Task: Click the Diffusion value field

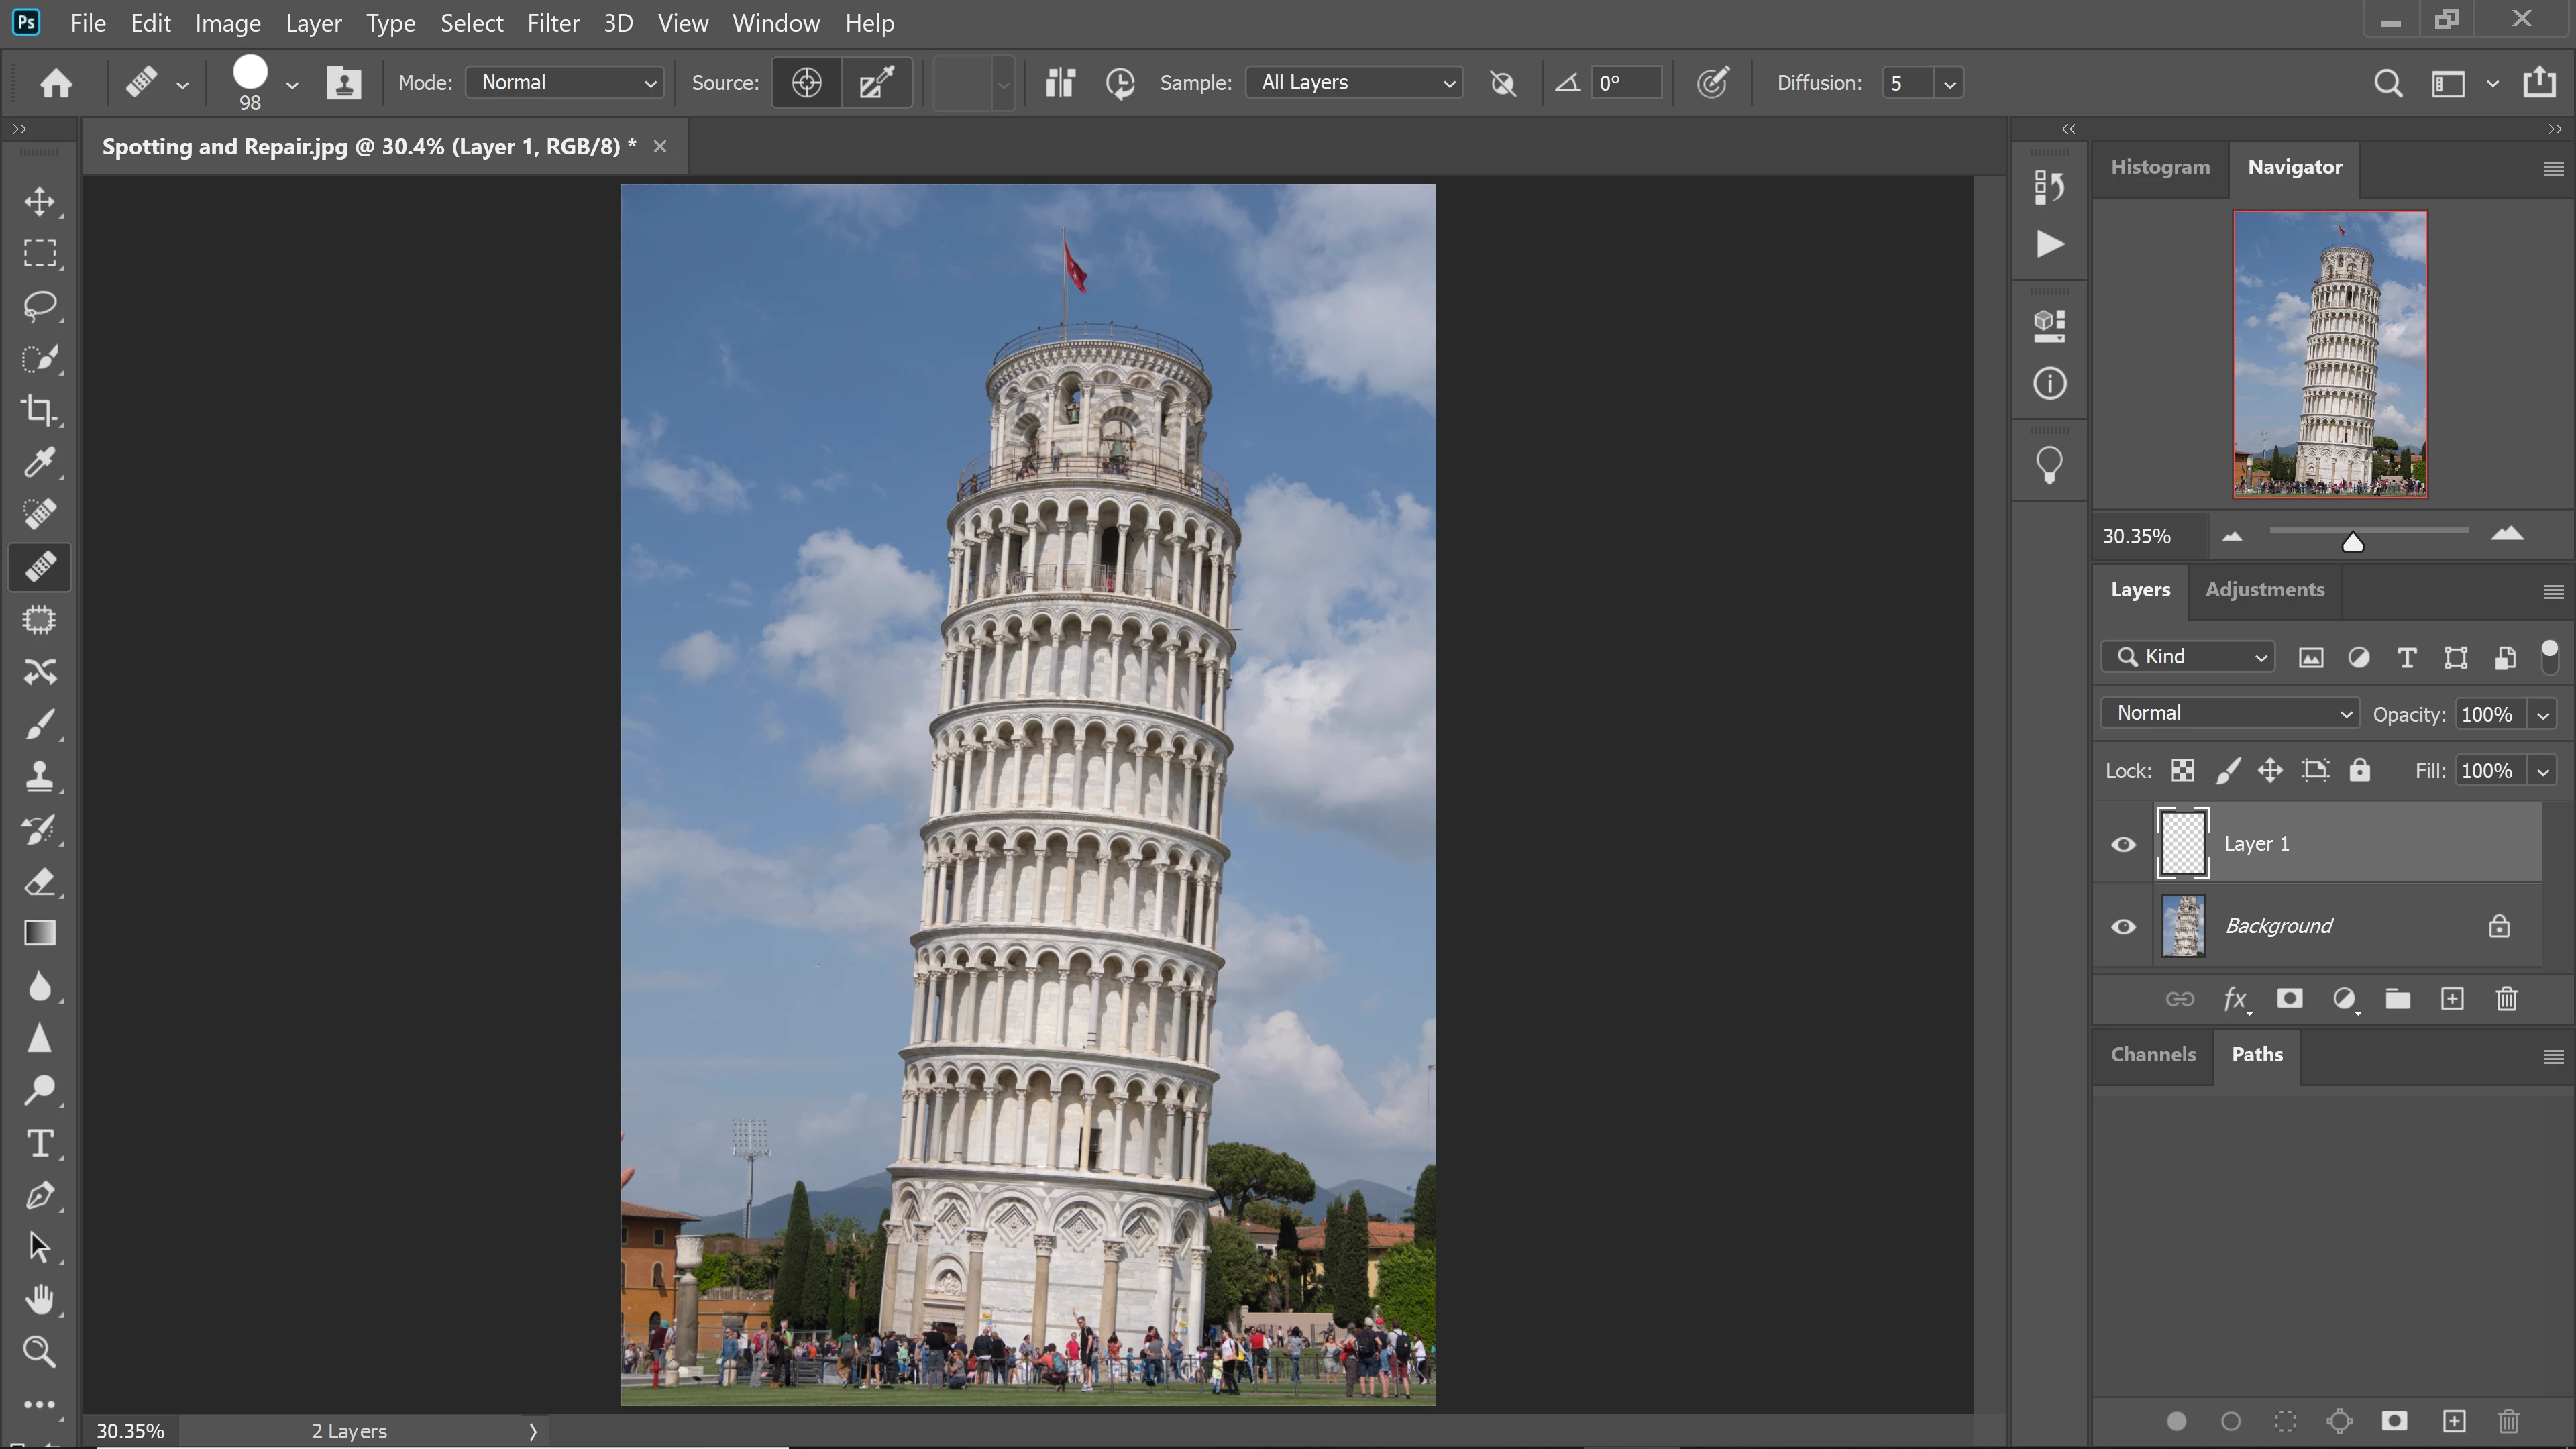Action: (1906, 83)
